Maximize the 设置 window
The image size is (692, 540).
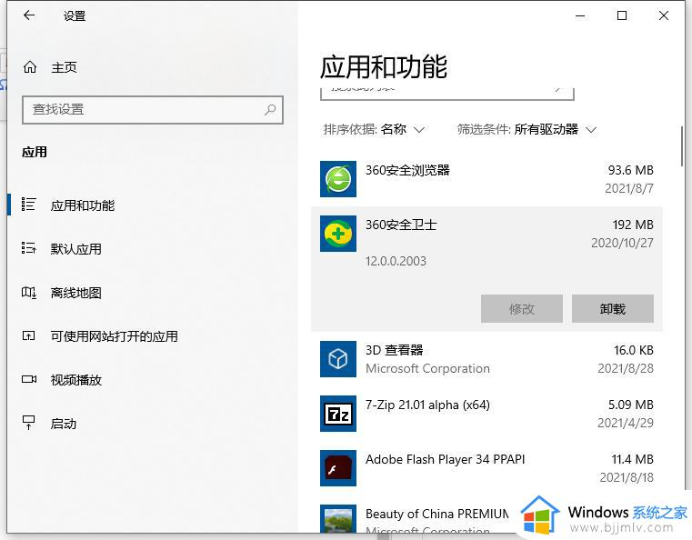click(622, 15)
